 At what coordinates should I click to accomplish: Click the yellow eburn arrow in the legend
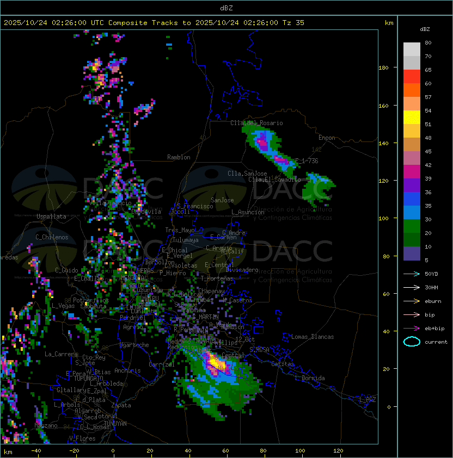click(412, 301)
